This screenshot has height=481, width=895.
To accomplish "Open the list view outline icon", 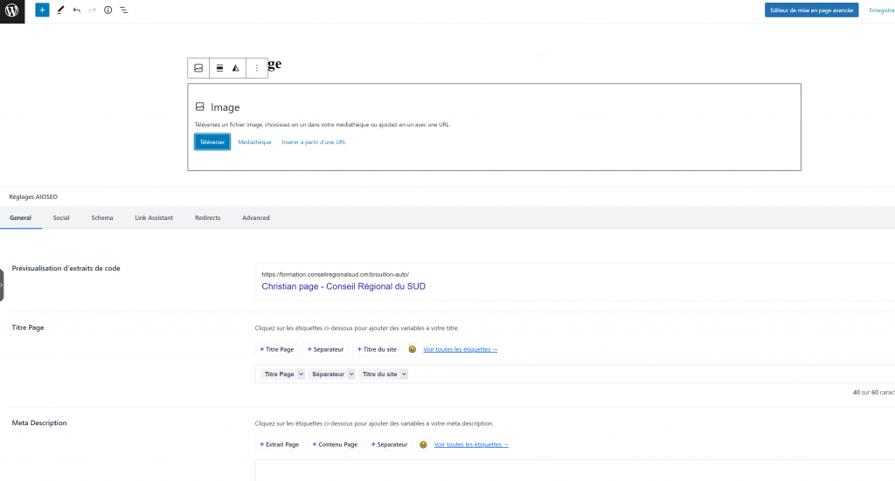I will (x=123, y=10).
